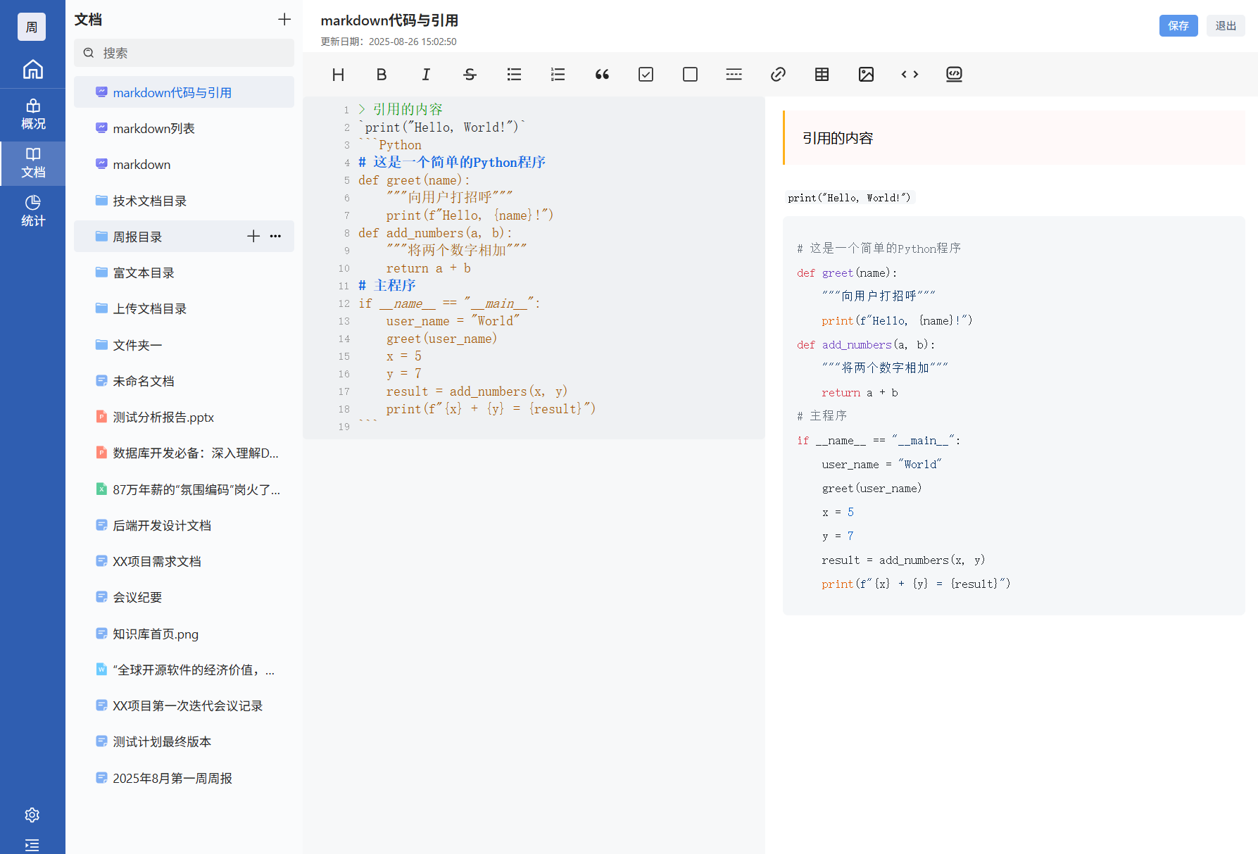Click preview quote 引用的内容
Image resolution: width=1258 pixels, height=854 pixels.
tap(838, 138)
